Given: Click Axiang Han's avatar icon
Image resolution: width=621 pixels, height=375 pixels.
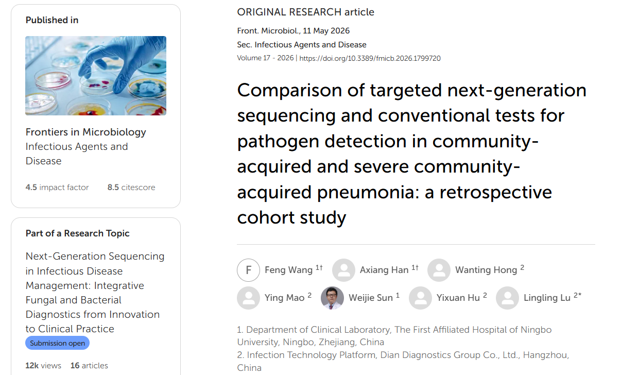Looking at the screenshot, I should [343, 270].
